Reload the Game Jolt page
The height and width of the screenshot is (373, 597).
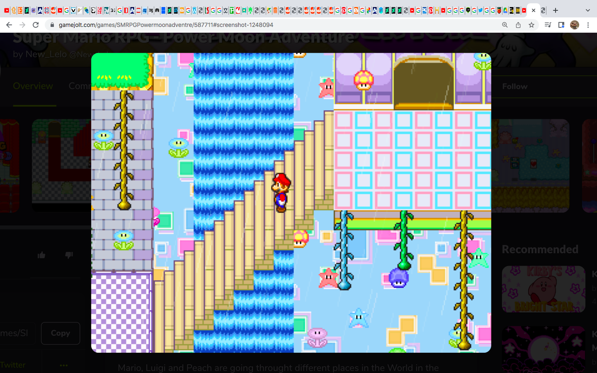click(36, 25)
